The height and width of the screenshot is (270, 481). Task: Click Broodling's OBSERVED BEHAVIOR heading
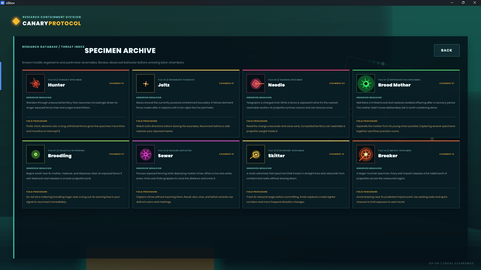pyautogui.click(x=39, y=168)
